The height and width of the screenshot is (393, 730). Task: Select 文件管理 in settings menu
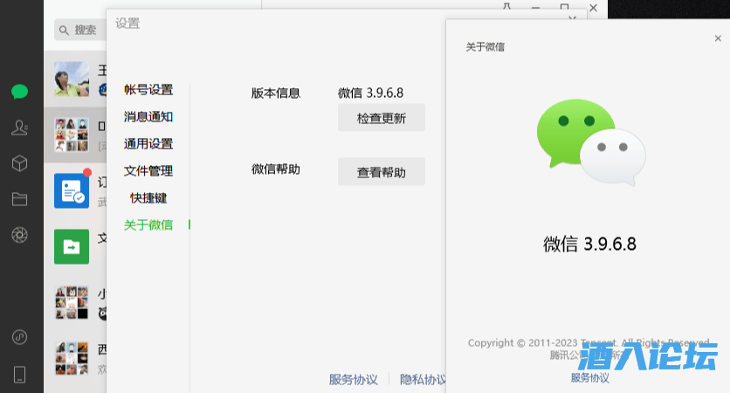click(x=148, y=171)
